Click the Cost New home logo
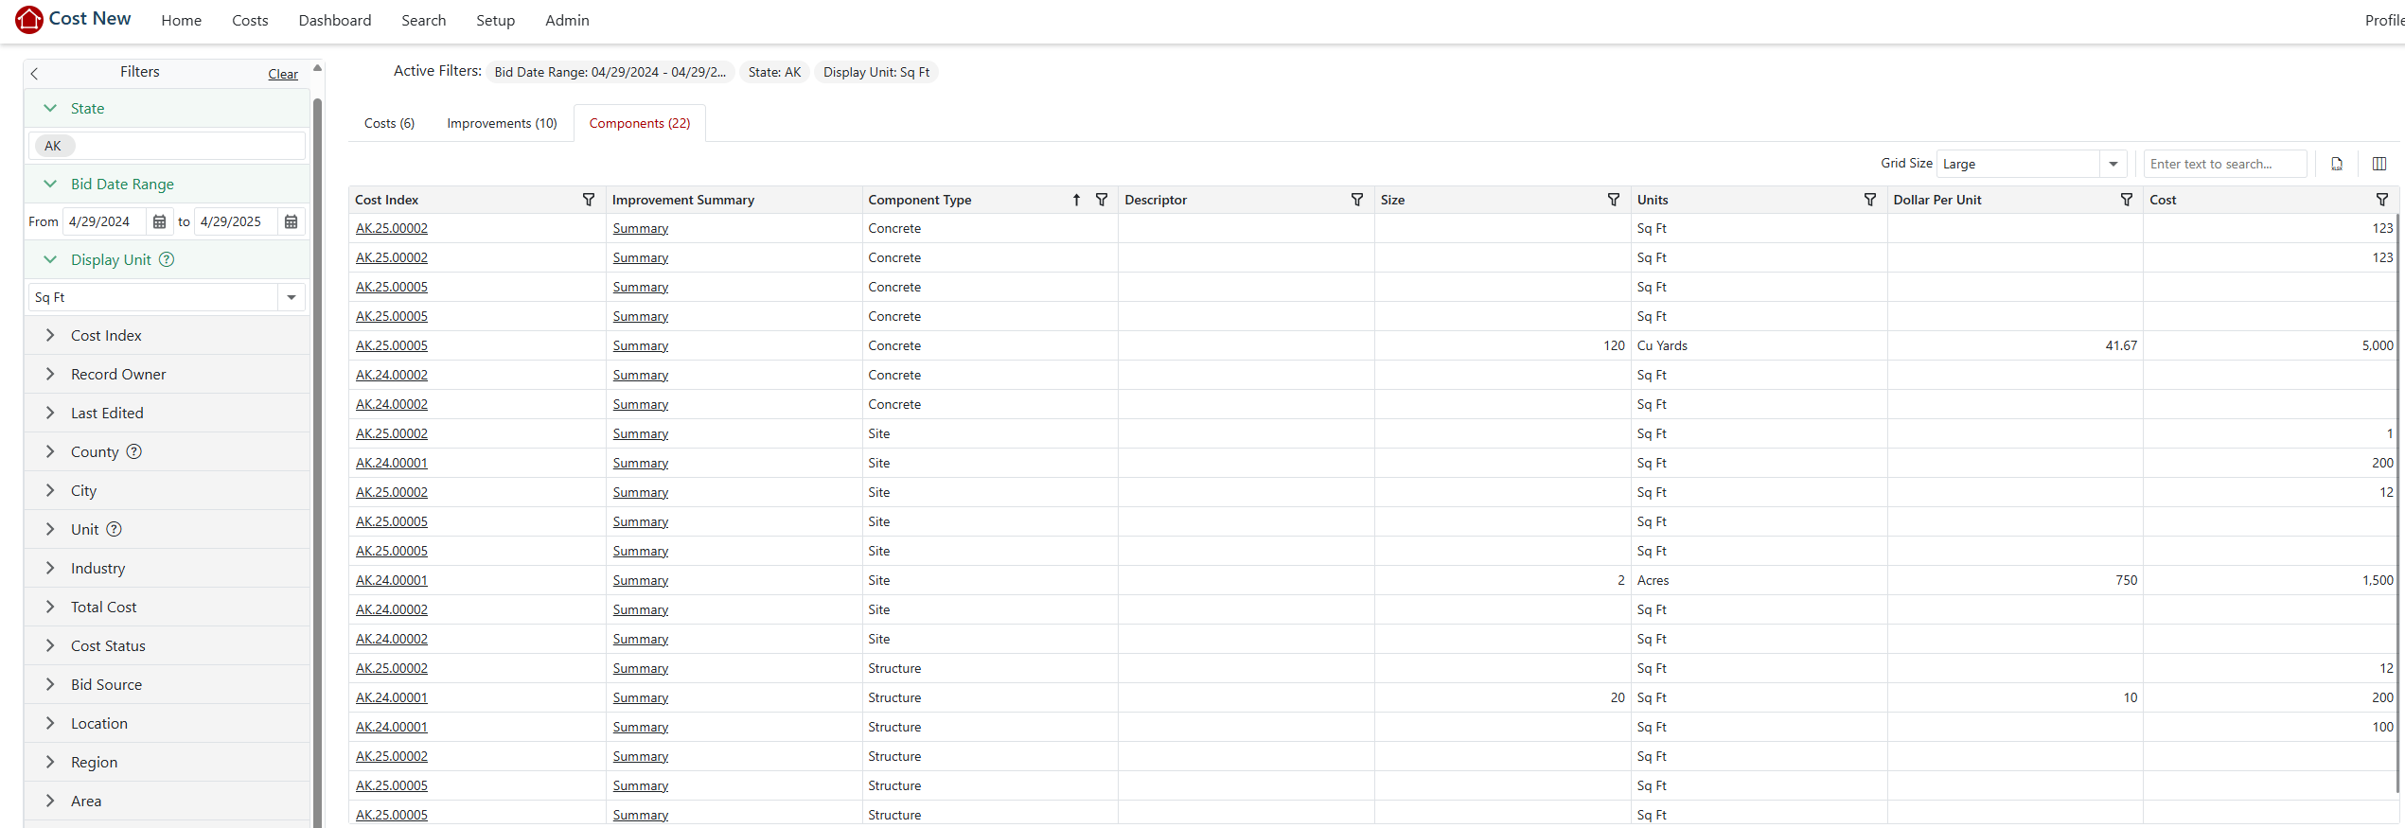The image size is (2405, 828). pyautogui.click(x=74, y=19)
